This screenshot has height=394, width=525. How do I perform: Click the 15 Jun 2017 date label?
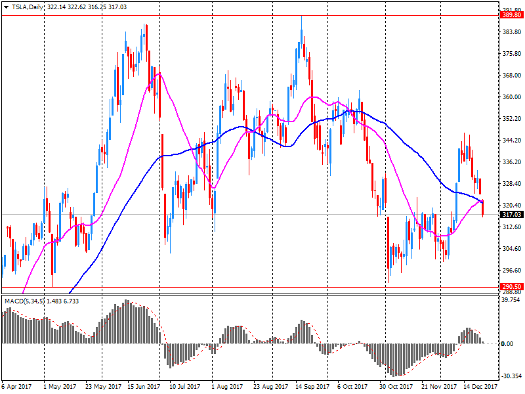[x=144, y=387]
